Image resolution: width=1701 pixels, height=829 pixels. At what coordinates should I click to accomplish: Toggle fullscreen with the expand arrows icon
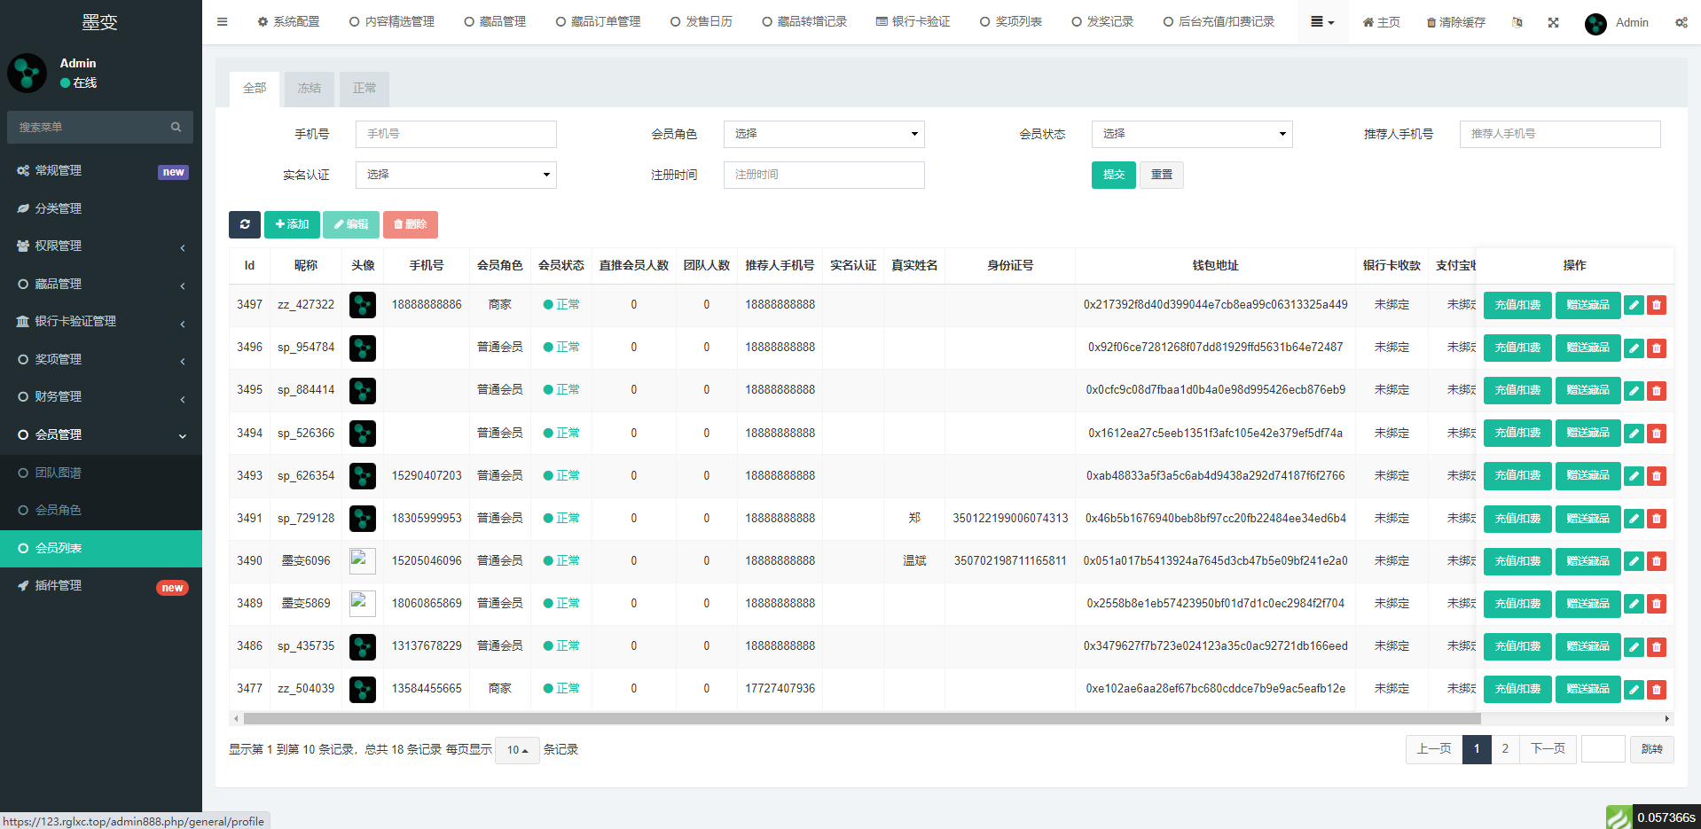click(1553, 23)
